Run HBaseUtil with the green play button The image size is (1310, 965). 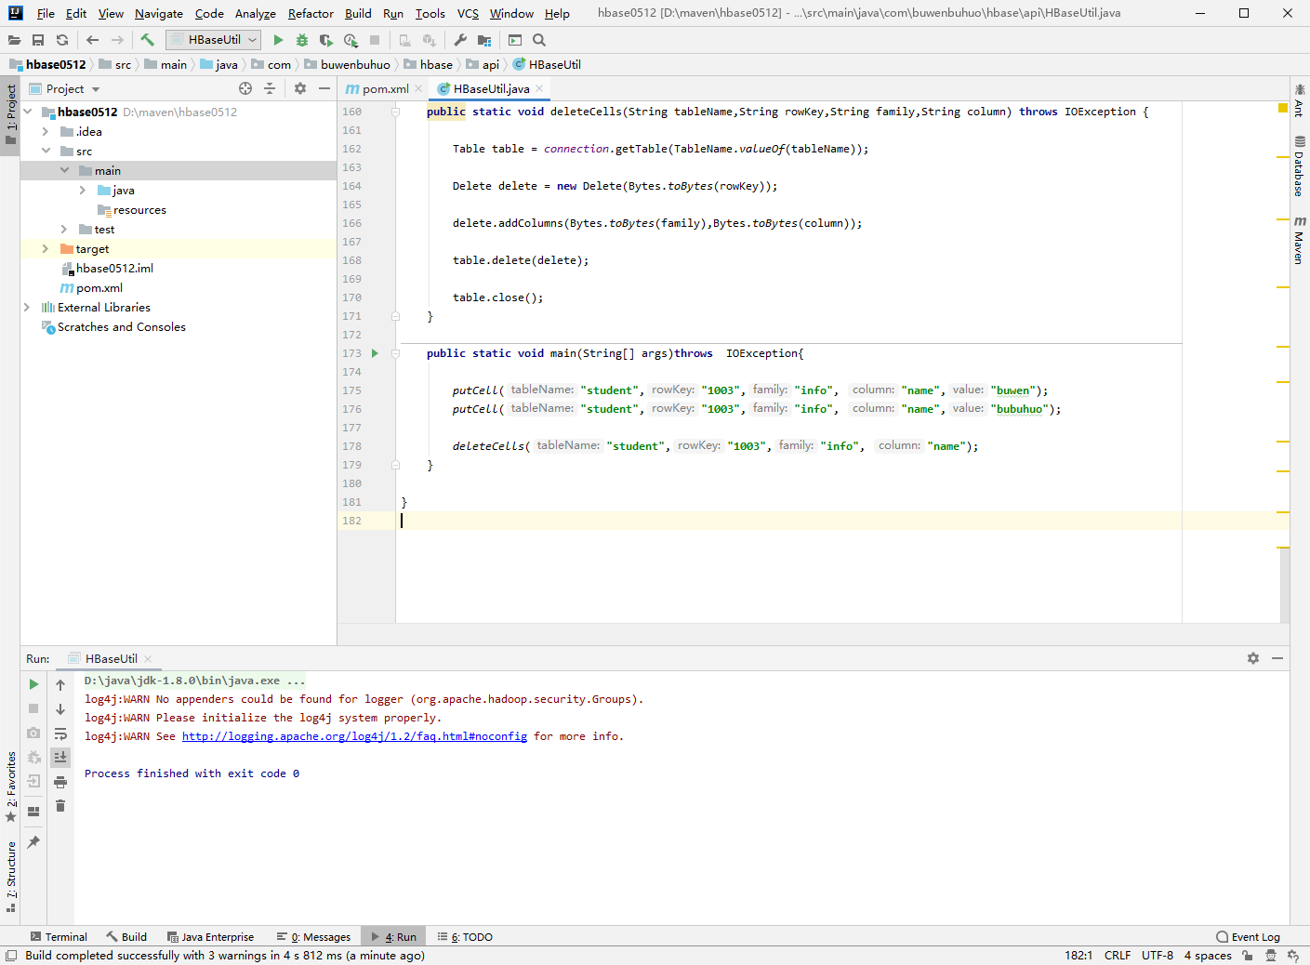point(278,40)
